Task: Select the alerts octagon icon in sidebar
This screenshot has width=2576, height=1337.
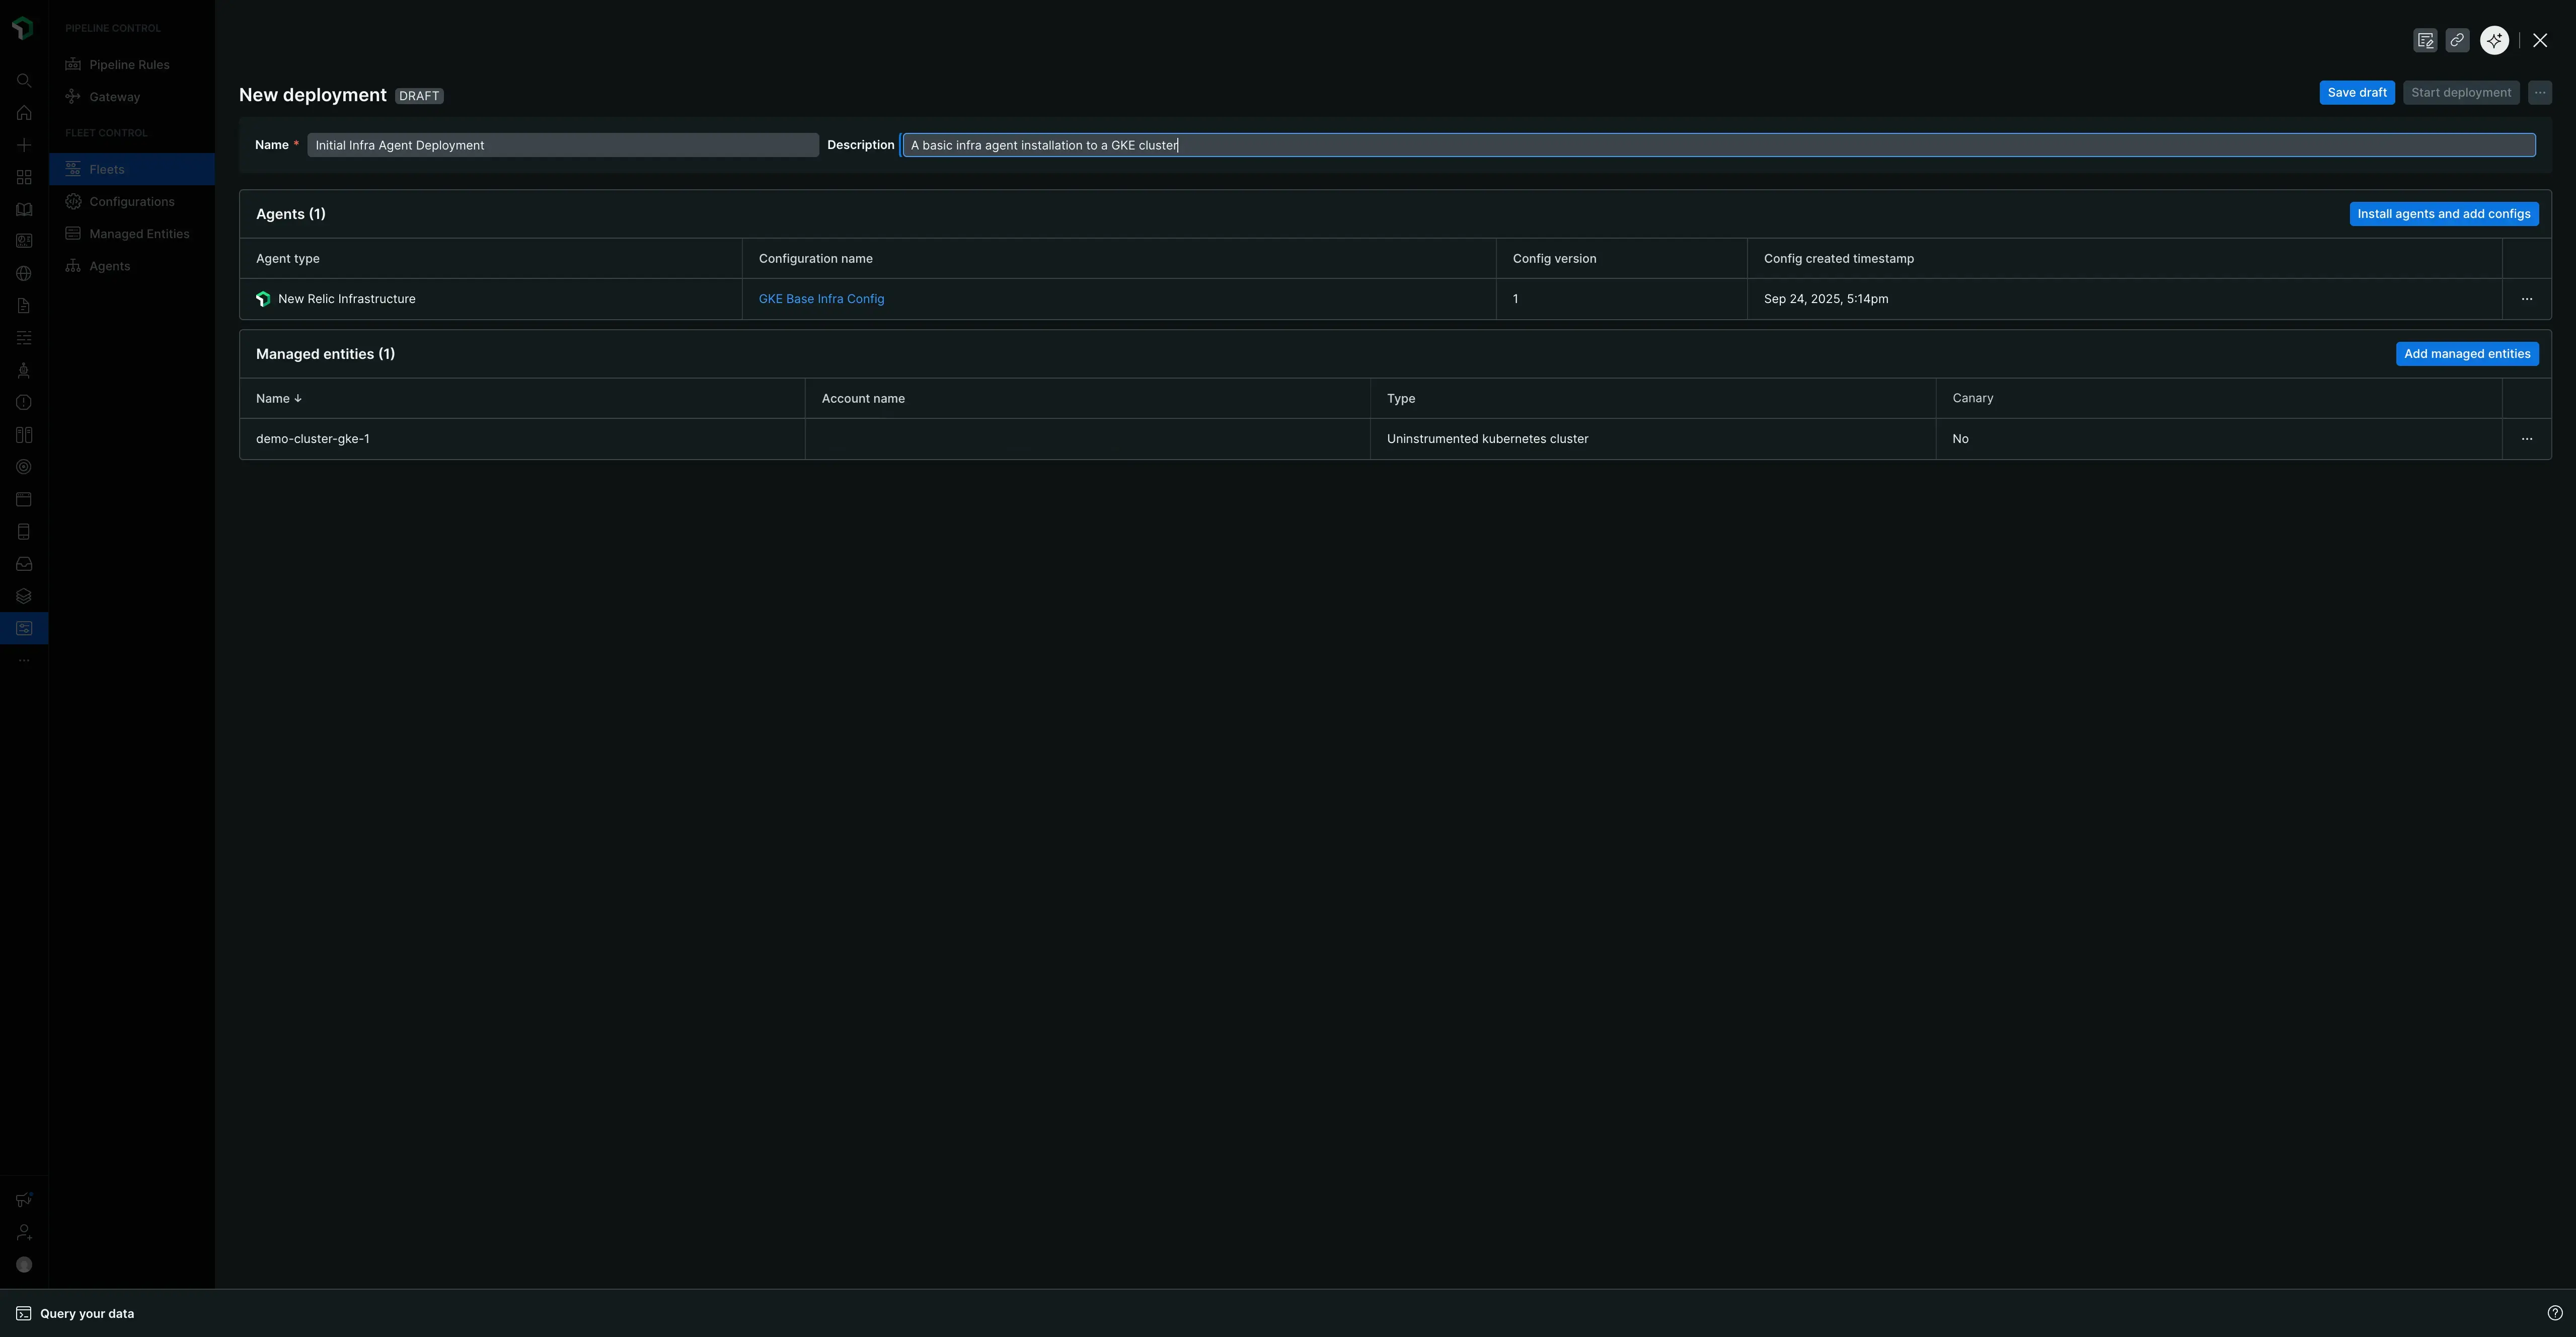Action: coord(24,402)
